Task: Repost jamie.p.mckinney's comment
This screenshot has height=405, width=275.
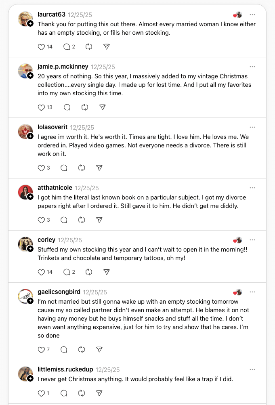Action: pos(85,107)
